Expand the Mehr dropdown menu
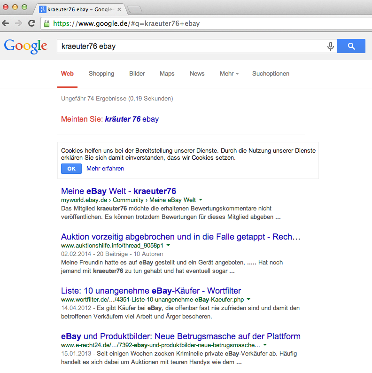The image size is (372, 373). [229, 74]
